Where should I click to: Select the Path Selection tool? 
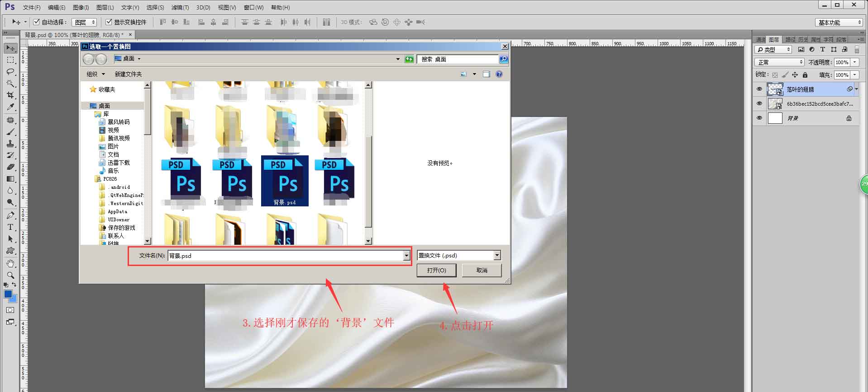pos(10,239)
